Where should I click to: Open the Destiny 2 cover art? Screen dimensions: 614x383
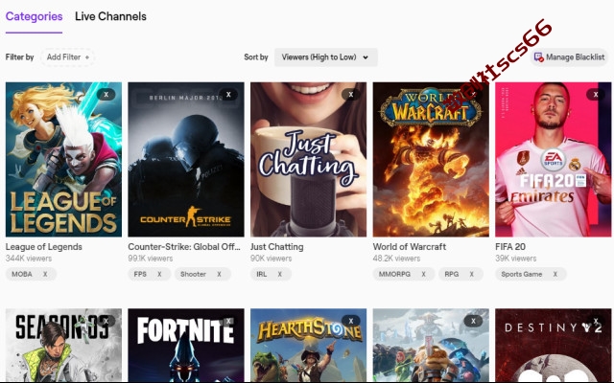tap(554, 346)
